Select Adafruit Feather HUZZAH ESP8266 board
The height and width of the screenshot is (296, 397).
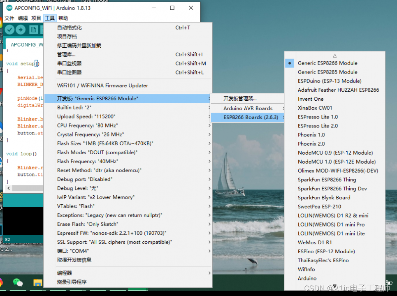[x=335, y=90]
